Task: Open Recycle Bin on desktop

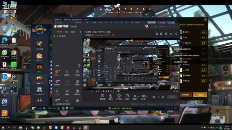Action: click(x=4, y=29)
